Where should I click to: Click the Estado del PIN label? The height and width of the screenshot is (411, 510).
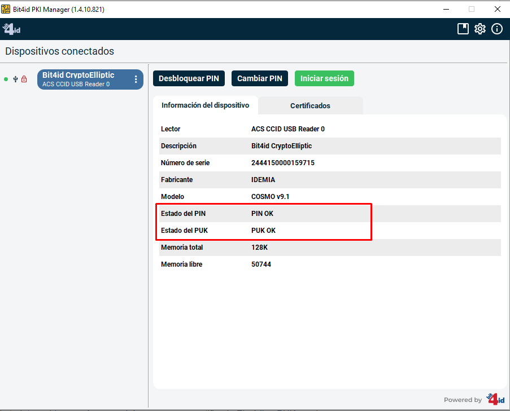point(183,213)
